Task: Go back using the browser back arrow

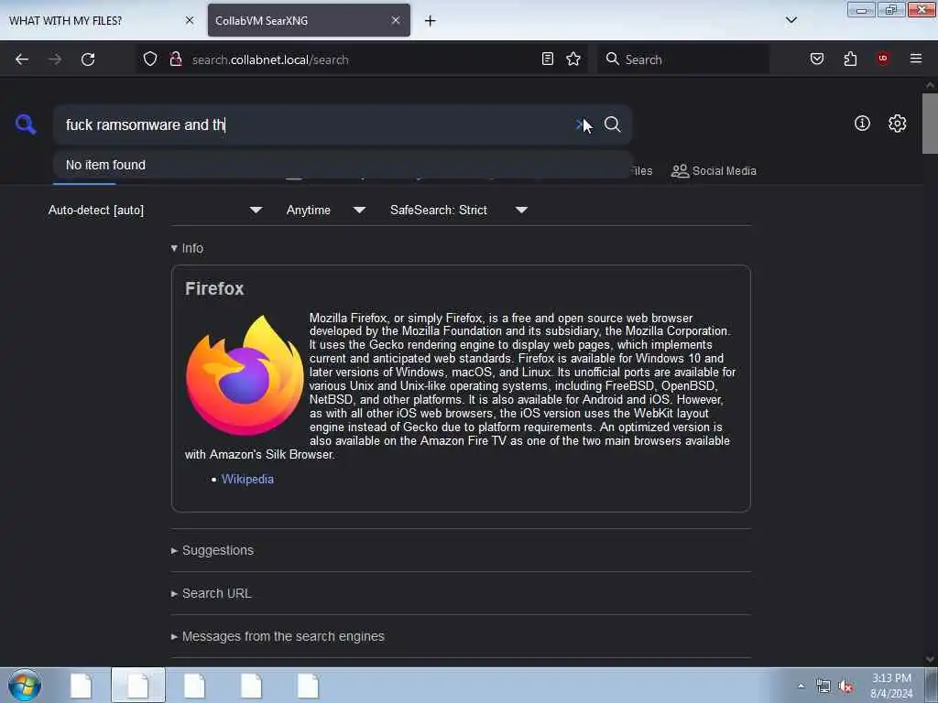Action: point(22,59)
